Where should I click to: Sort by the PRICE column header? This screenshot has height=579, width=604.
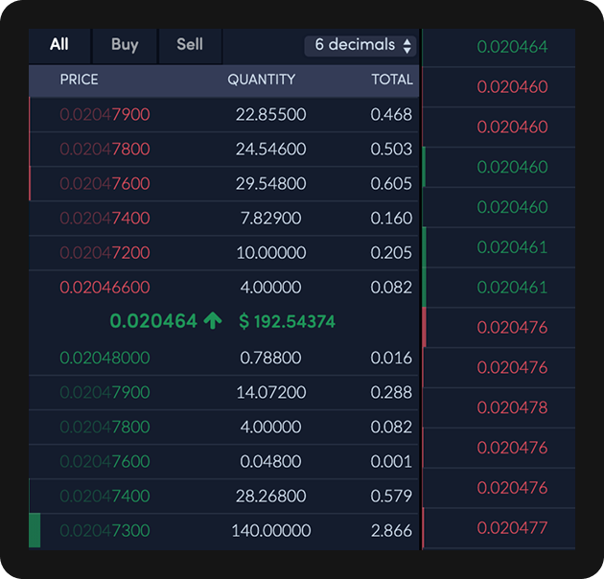click(x=79, y=80)
